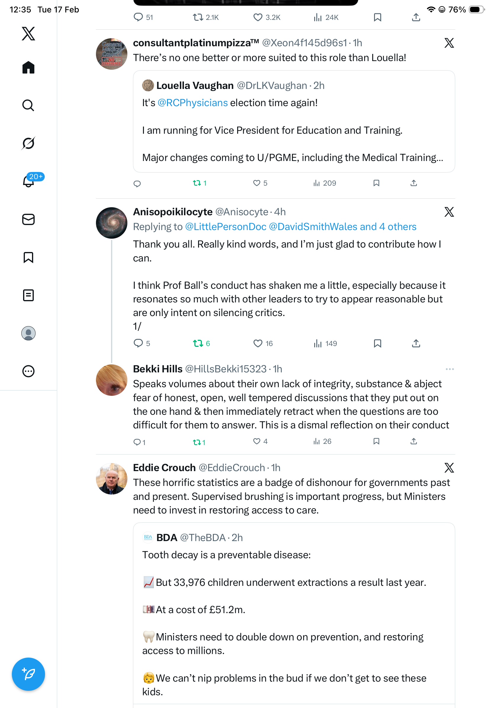Open Eddie Crouch's profile picture
The width and height of the screenshot is (494, 708).
[x=111, y=479]
